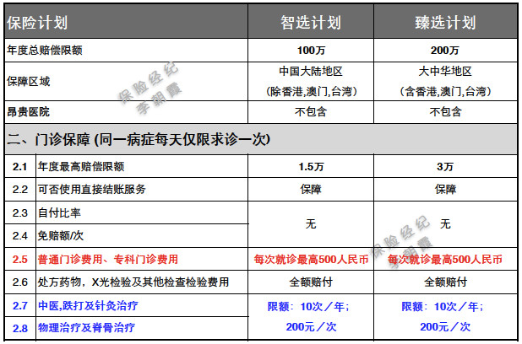Select '不包含' under 智选计划
The height and width of the screenshot is (344, 522).
[311, 111]
